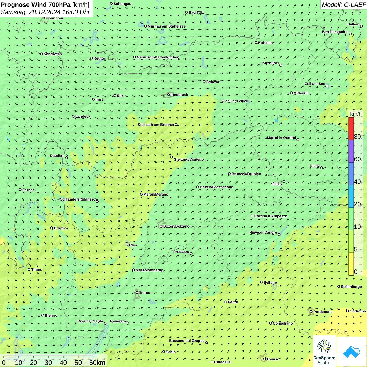367x367 pixels.
Task: Click the Landeck location dot
Action: 73,116
